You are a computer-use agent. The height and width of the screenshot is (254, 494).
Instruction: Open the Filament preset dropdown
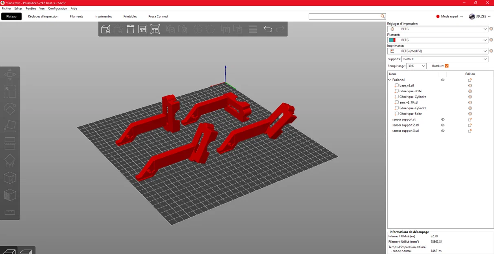[x=438, y=40]
